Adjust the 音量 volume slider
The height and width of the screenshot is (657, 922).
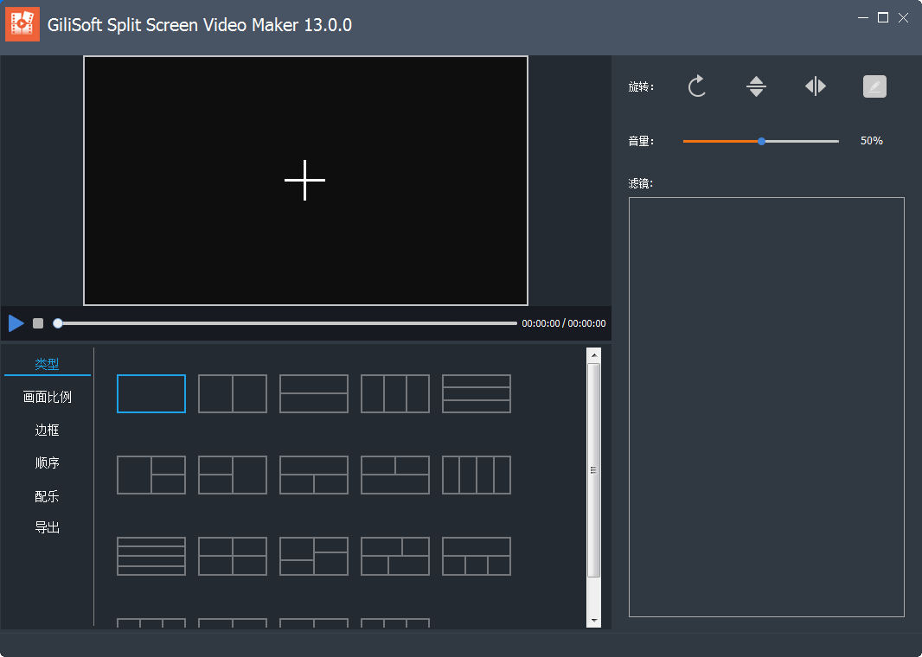coord(761,141)
